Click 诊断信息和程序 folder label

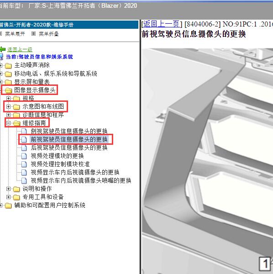tap(43, 115)
